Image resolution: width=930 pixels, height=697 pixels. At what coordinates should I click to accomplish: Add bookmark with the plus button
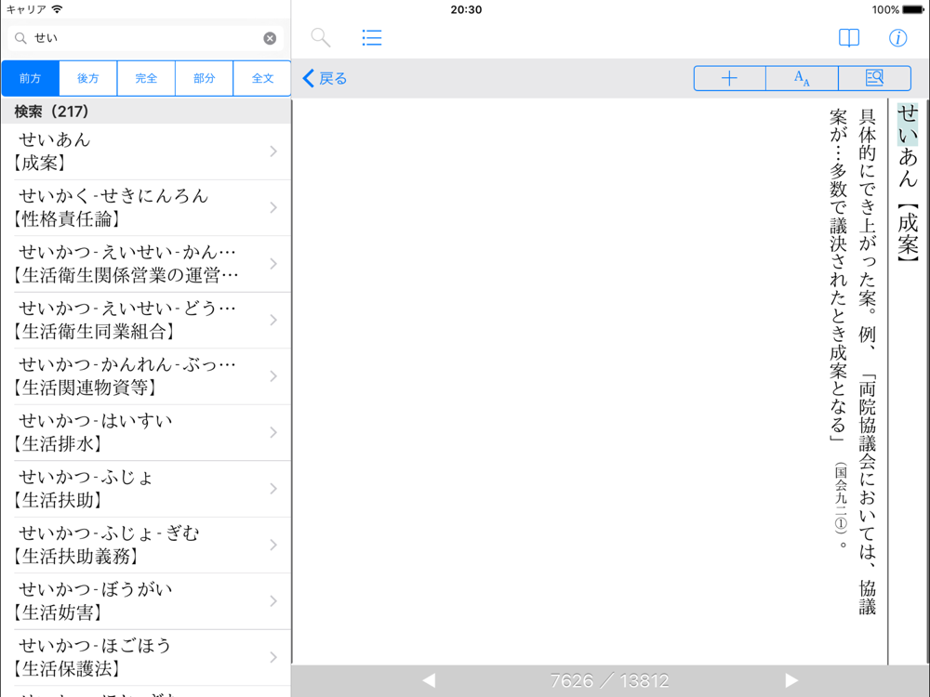tap(729, 78)
